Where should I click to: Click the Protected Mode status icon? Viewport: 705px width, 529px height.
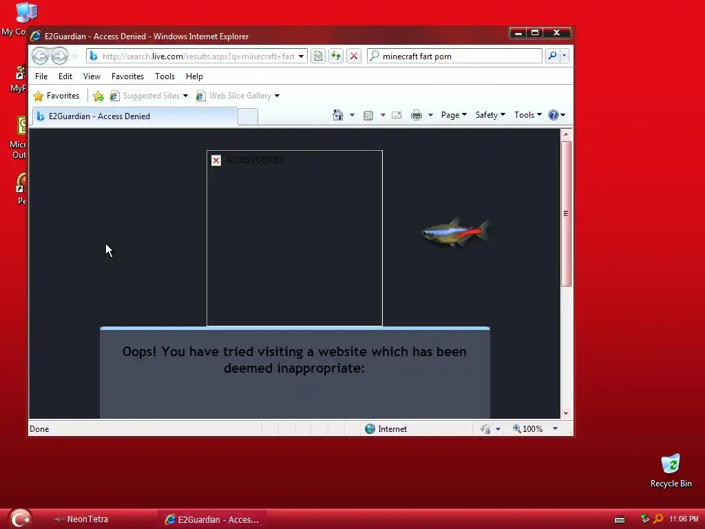tap(485, 429)
